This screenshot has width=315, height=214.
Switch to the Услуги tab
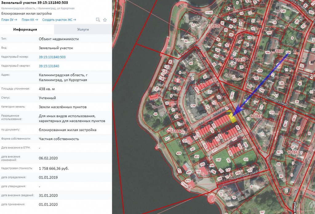point(83,30)
